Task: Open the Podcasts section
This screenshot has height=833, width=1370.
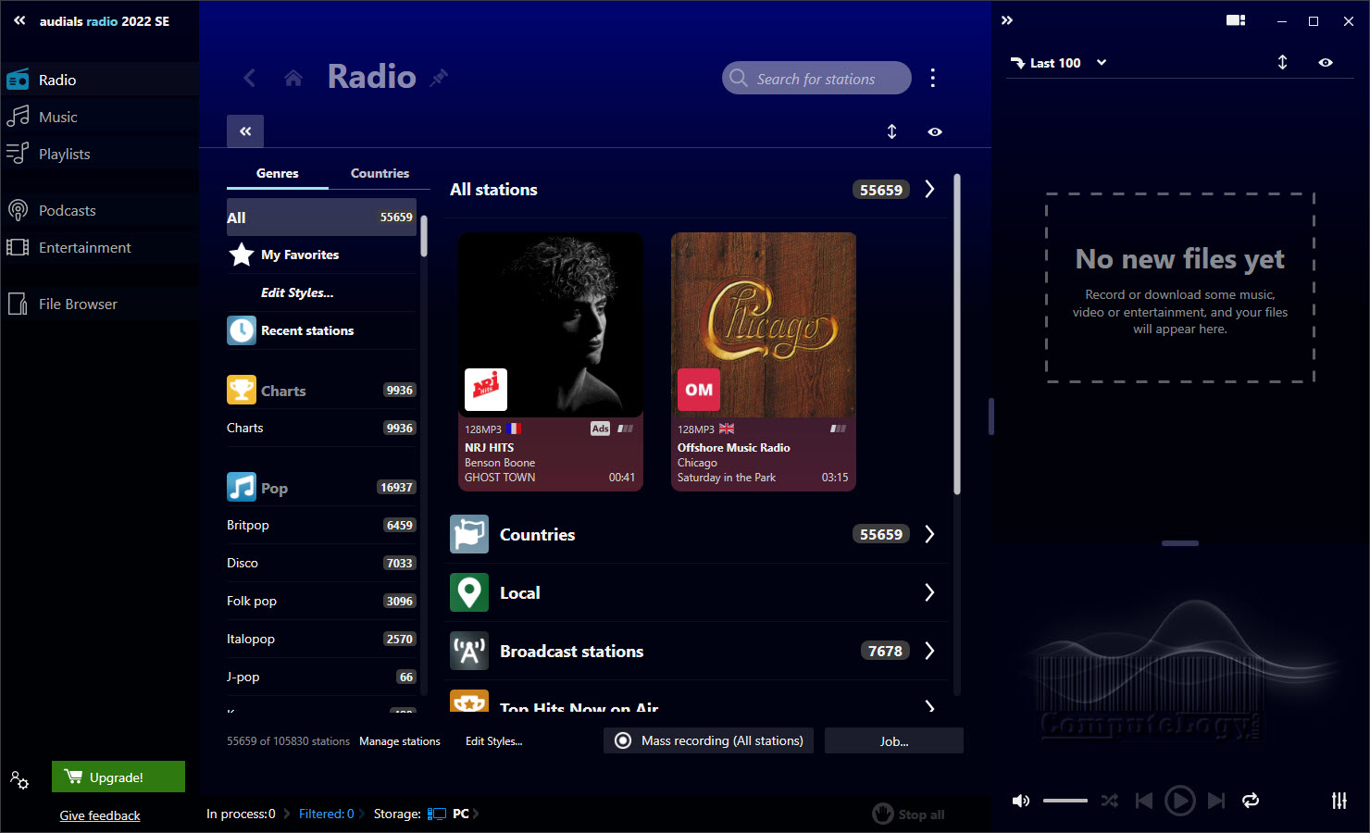Action: (x=67, y=210)
